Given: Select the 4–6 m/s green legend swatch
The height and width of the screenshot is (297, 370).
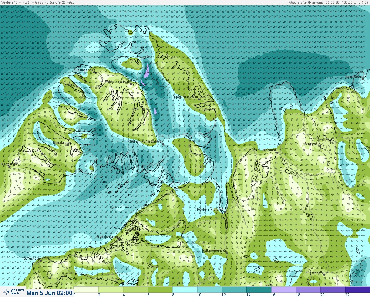Looking at the screenshot, I should (135, 290).
